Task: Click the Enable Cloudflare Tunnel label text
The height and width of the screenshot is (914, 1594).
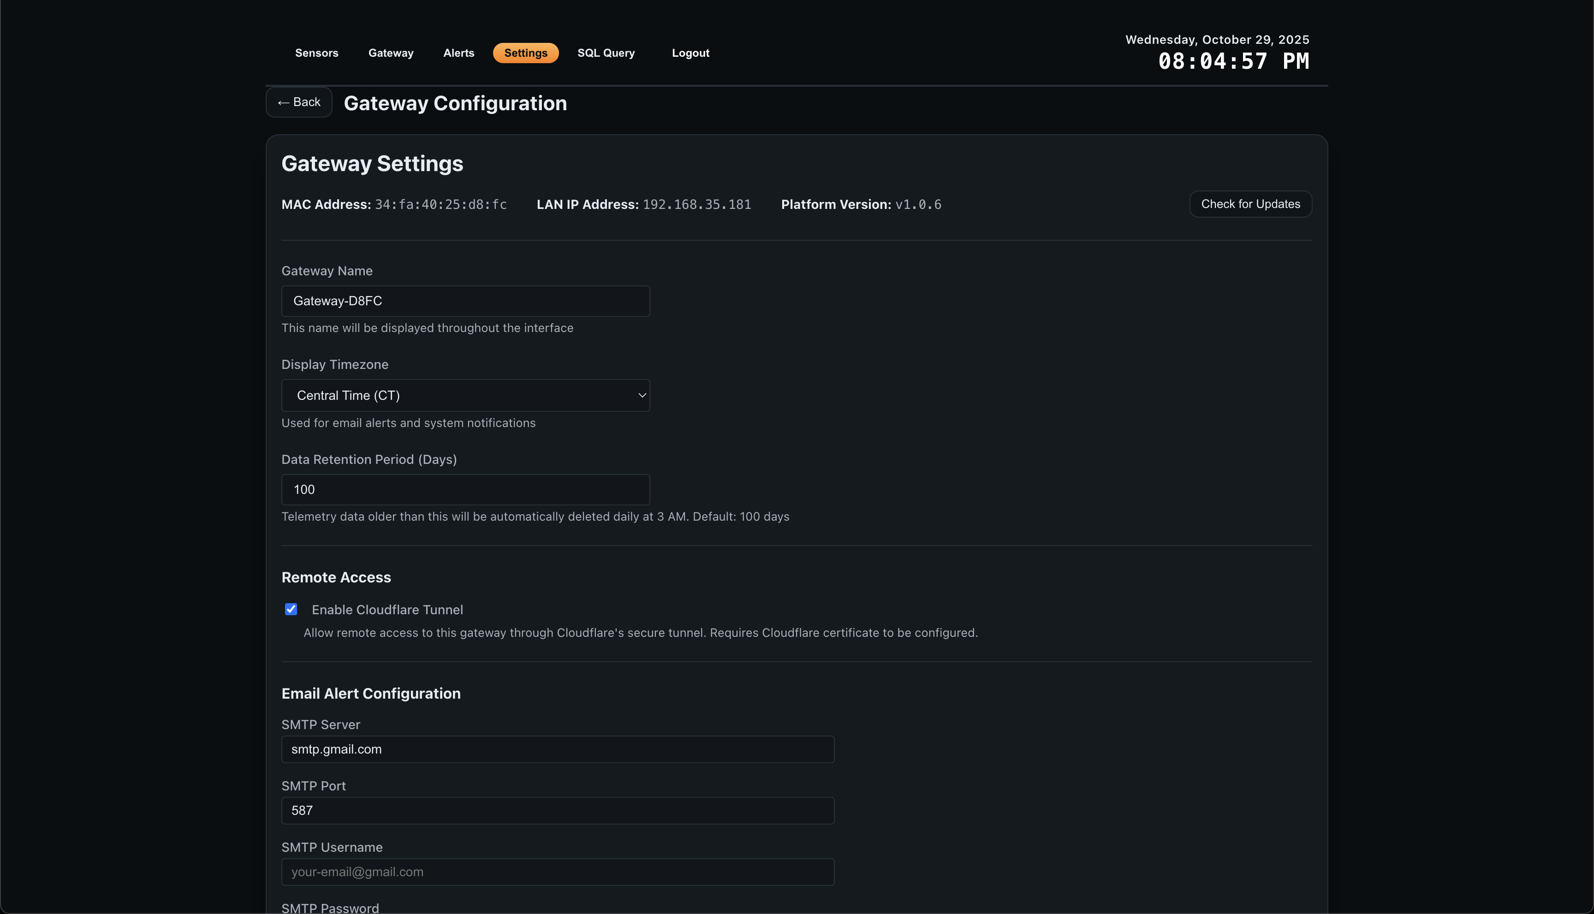Action: click(x=387, y=610)
